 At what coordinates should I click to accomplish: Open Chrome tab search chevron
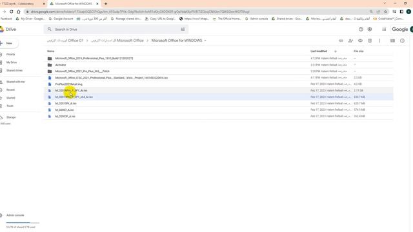tap(385, 3)
